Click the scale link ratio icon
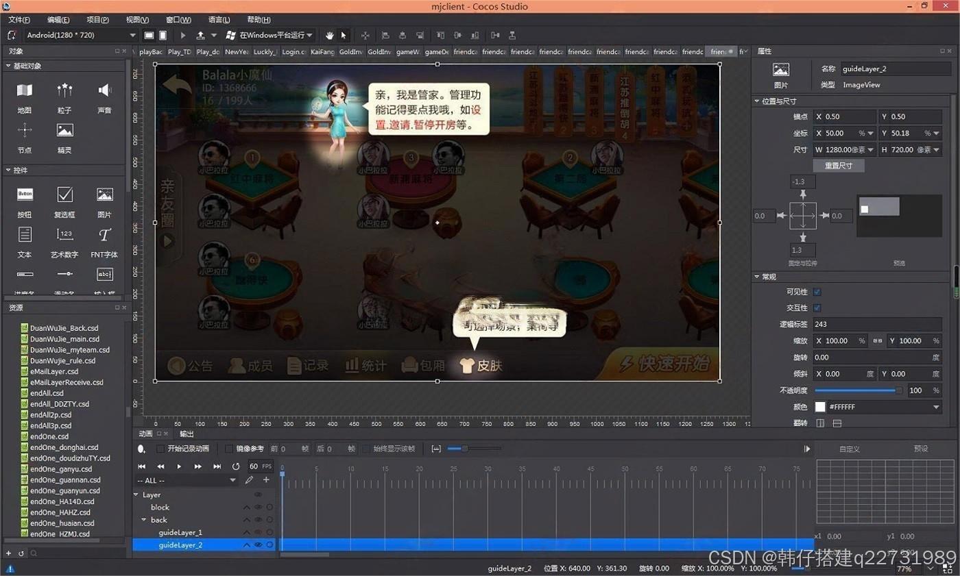 click(878, 340)
